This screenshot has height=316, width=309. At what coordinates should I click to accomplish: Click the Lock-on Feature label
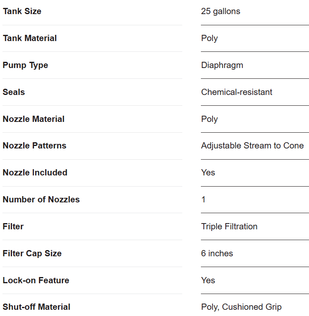coord(36,280)
